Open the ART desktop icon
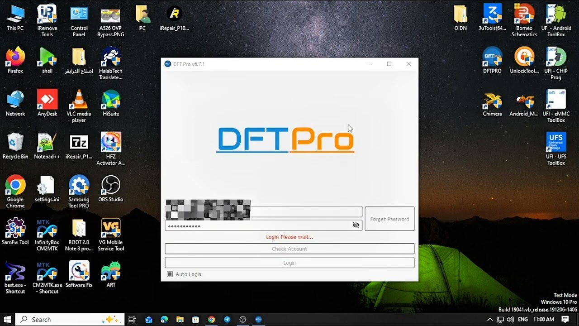Image resolution: width=579 pixels, height=326 pixels. point(110,275)
